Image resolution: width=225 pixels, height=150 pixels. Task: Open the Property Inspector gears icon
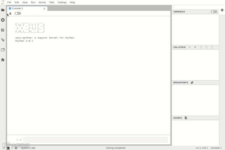click(x=3, y=40)
